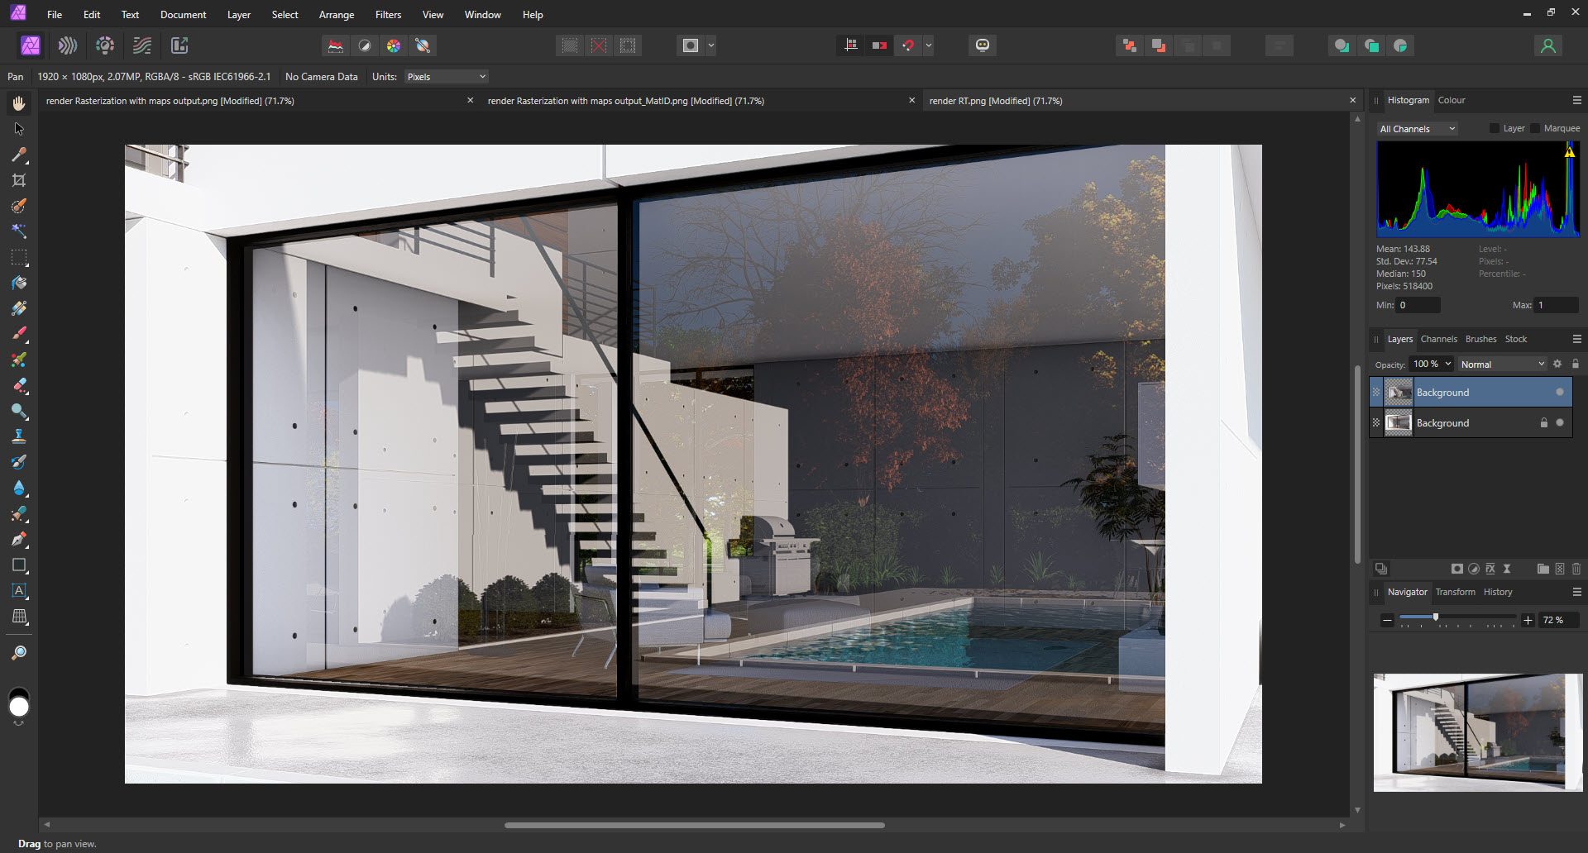
Task: Open the Filters menu
Action: (388, 14)
